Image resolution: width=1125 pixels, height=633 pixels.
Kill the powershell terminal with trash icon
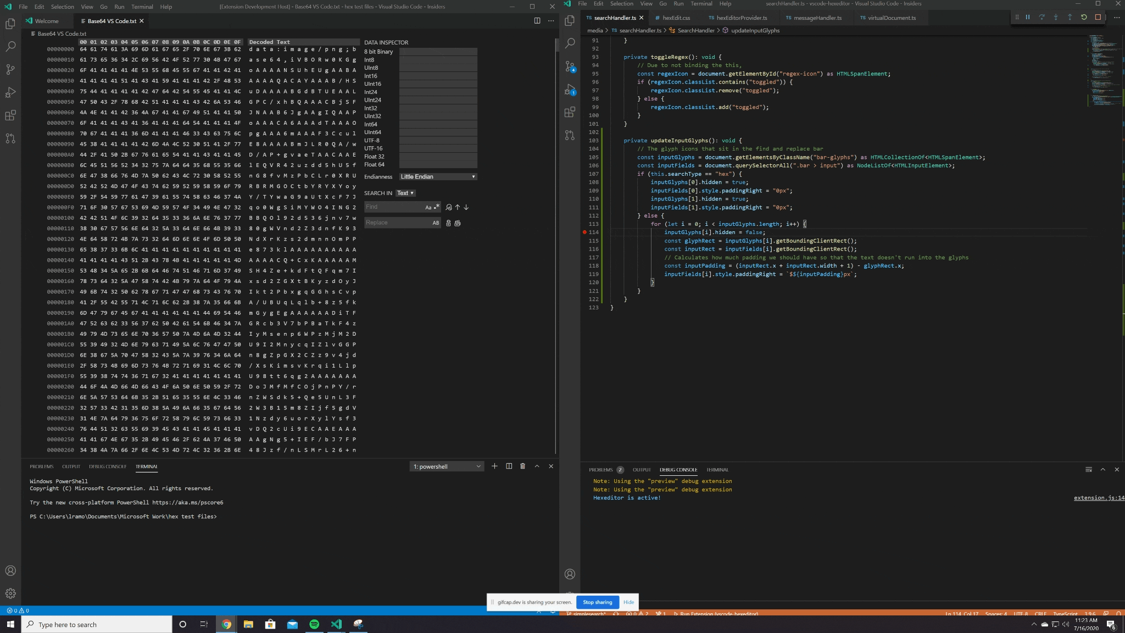tap(522, 466)
